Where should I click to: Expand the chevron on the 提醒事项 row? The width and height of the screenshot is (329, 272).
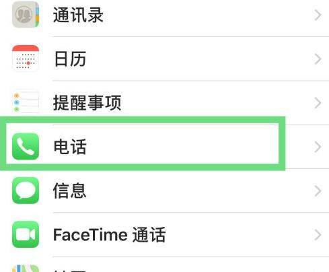(318, 103)
